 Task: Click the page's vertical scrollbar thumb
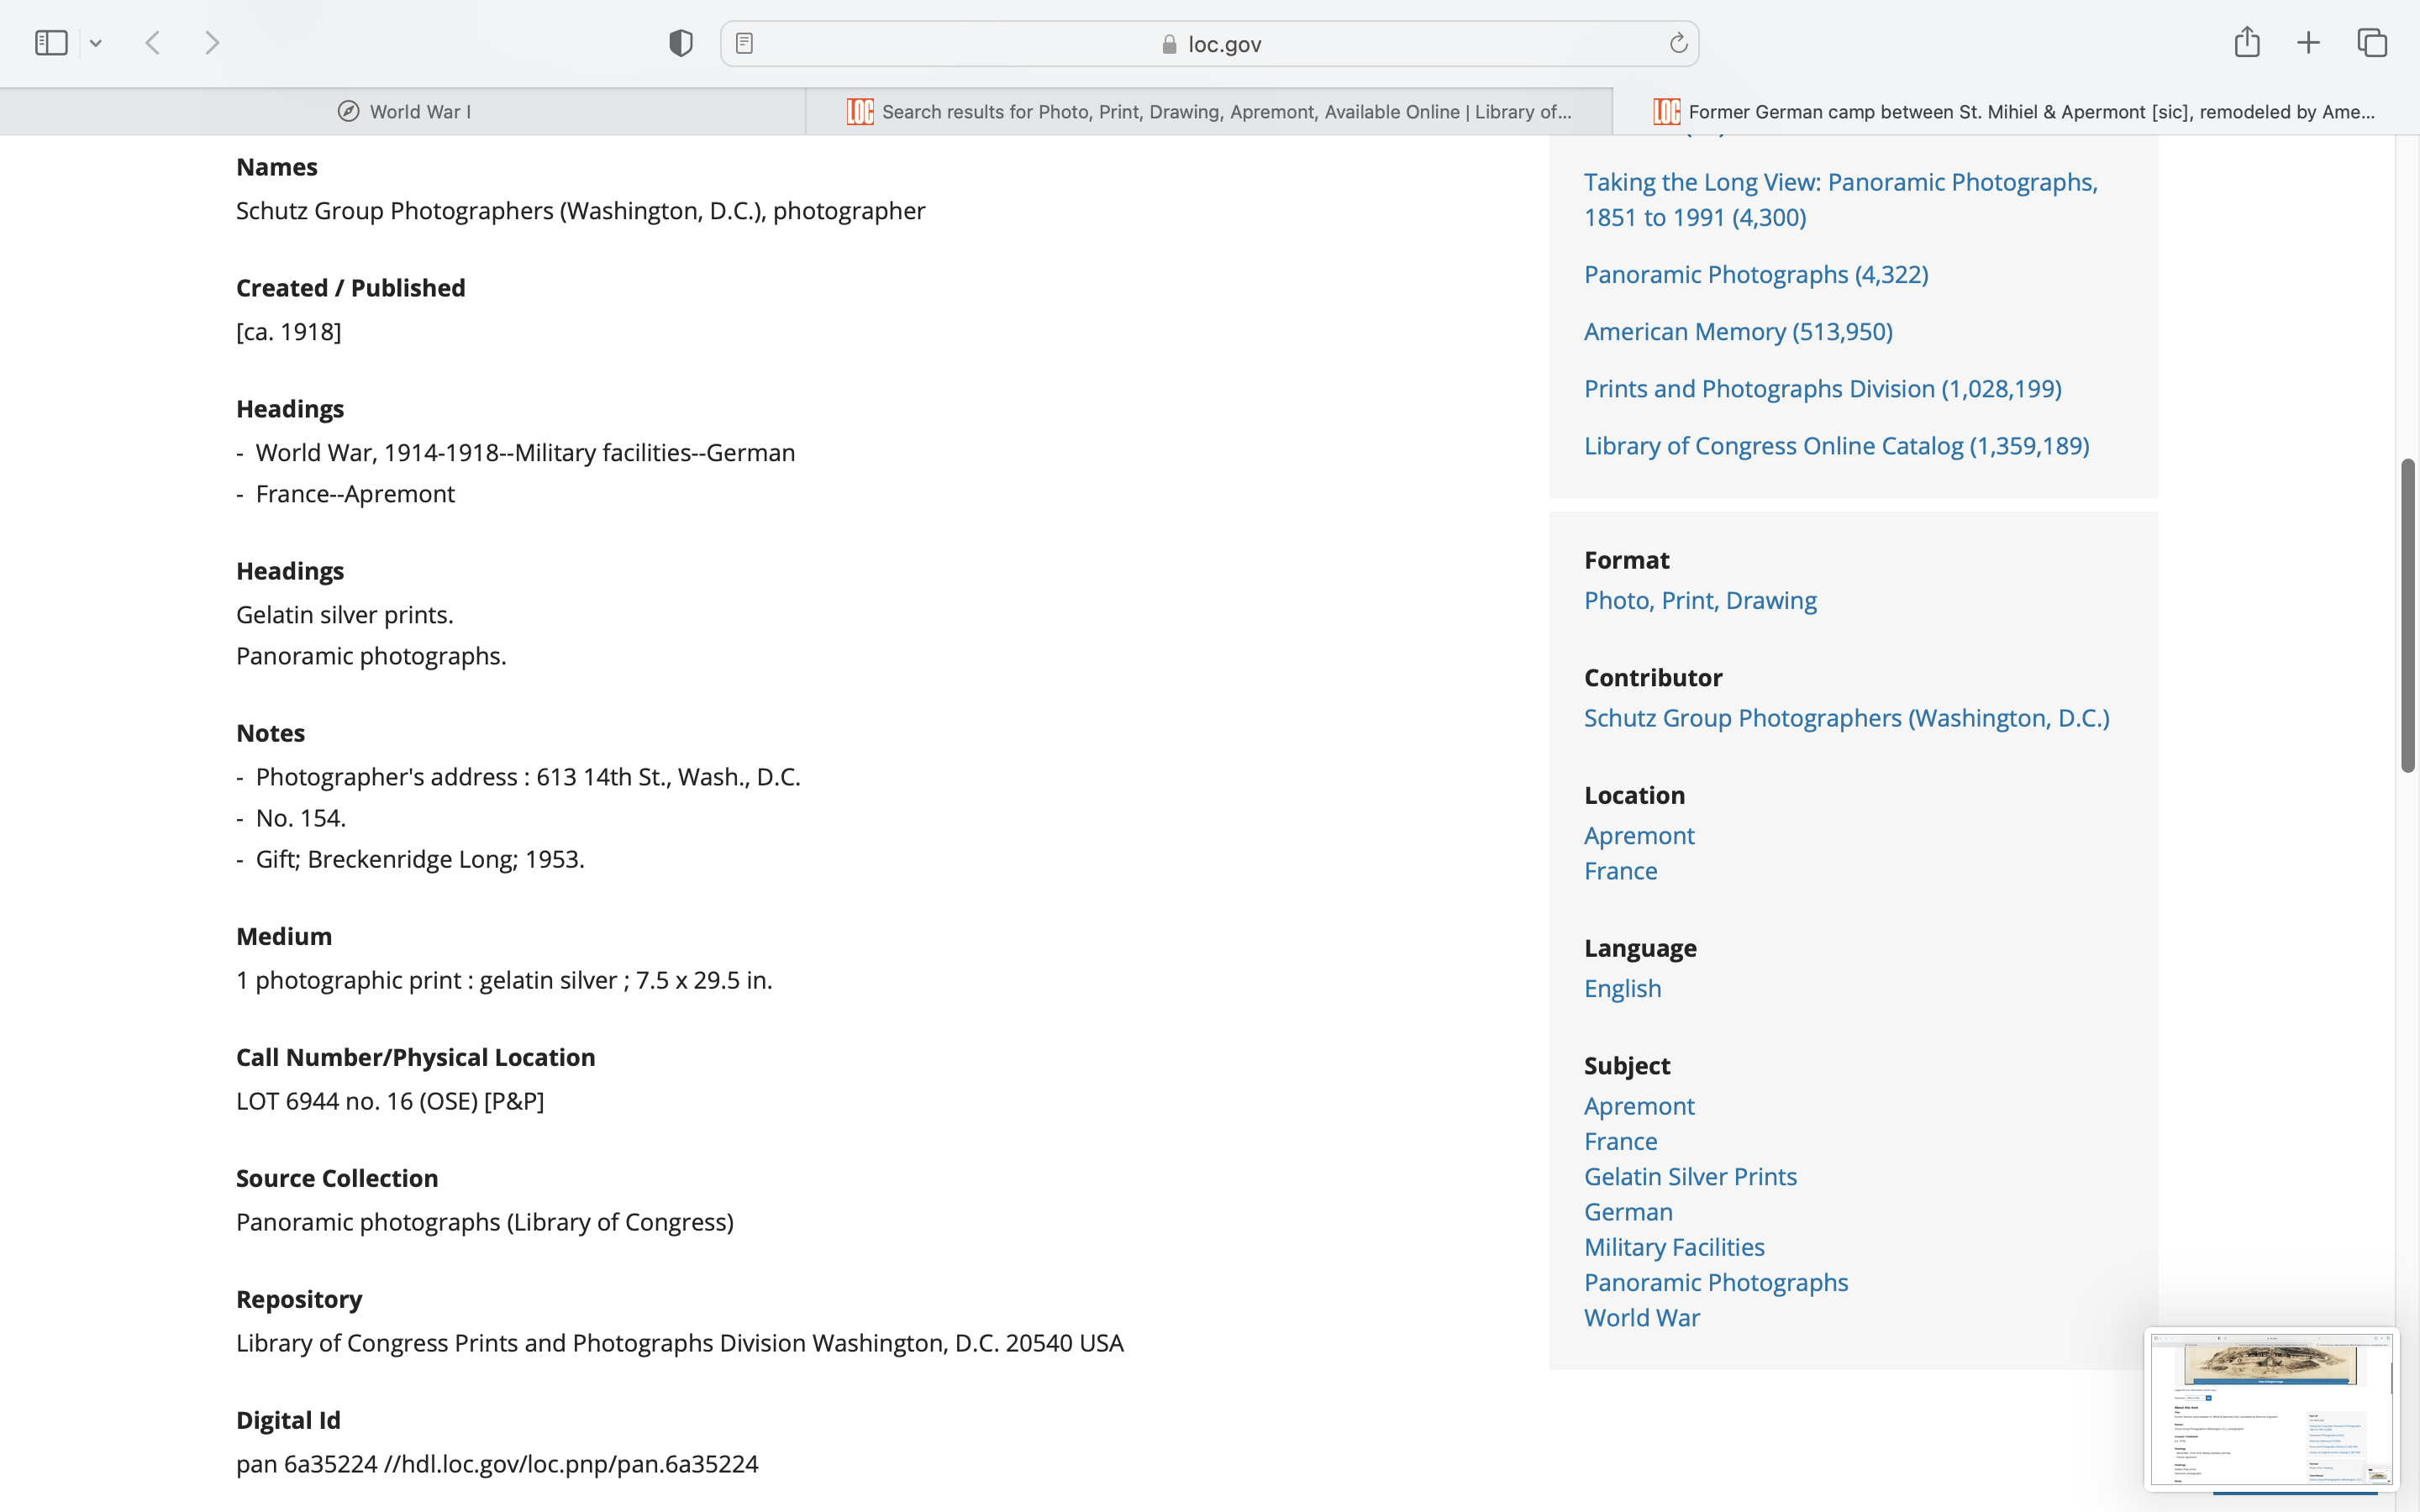[x=2408, y=615]
